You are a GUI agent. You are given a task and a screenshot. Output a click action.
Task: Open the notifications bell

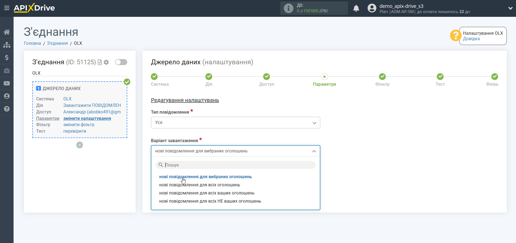coord(356,8)
